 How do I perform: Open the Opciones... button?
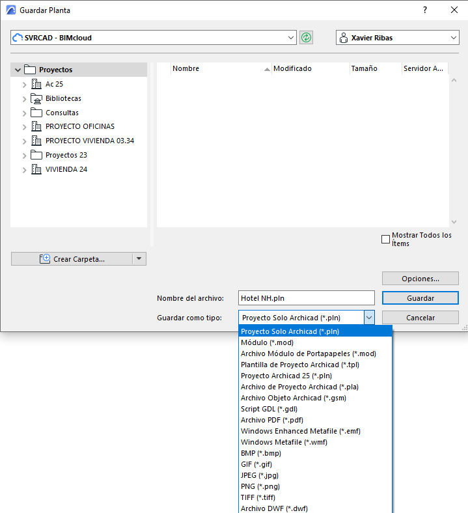420,279
